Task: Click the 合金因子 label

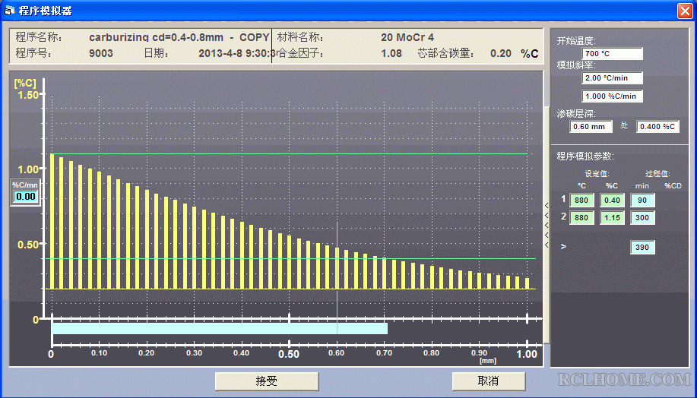Action: pos(300,53)
